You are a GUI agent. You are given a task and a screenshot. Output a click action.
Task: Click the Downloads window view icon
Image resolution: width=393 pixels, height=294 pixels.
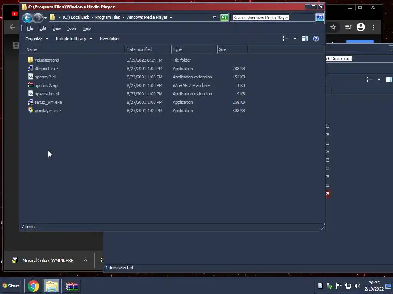tap(370, 80)
